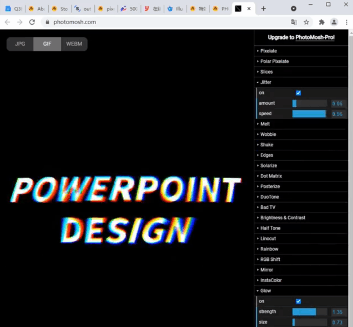Viewport: 353px width, 327px height.
Task: Adjust the Glow size slider
Action: [x=309, y=322]
